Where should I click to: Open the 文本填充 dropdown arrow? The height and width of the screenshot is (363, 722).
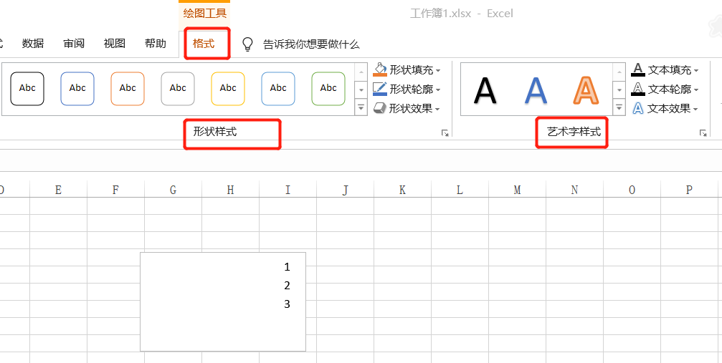coord(696,70)
